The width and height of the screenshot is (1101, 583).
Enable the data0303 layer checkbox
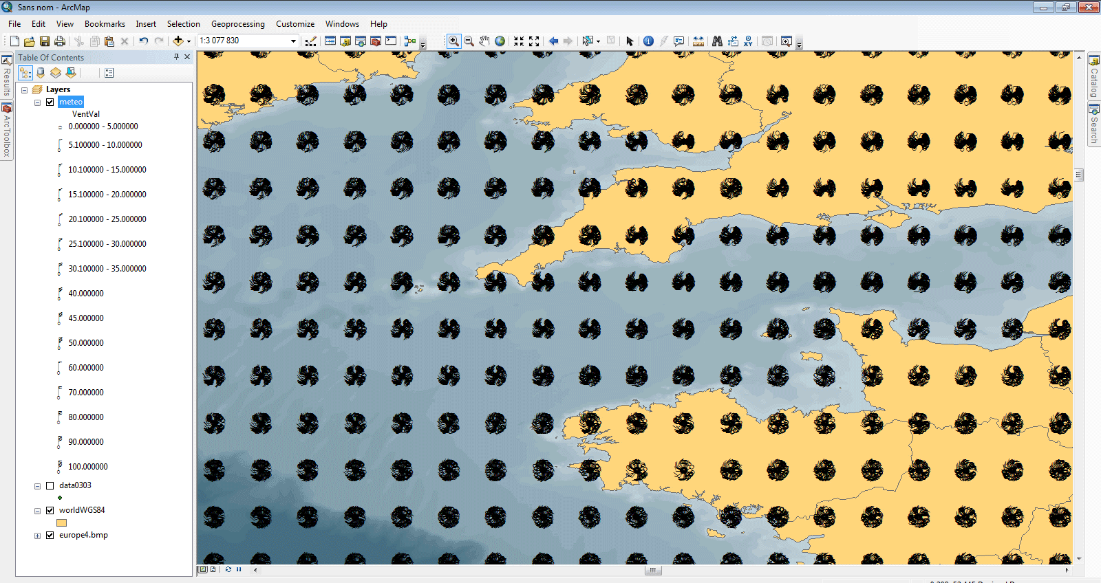pos(50,485)
